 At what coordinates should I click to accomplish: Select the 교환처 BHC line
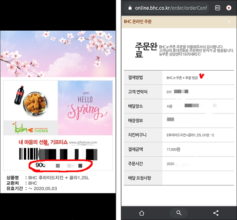22,183
